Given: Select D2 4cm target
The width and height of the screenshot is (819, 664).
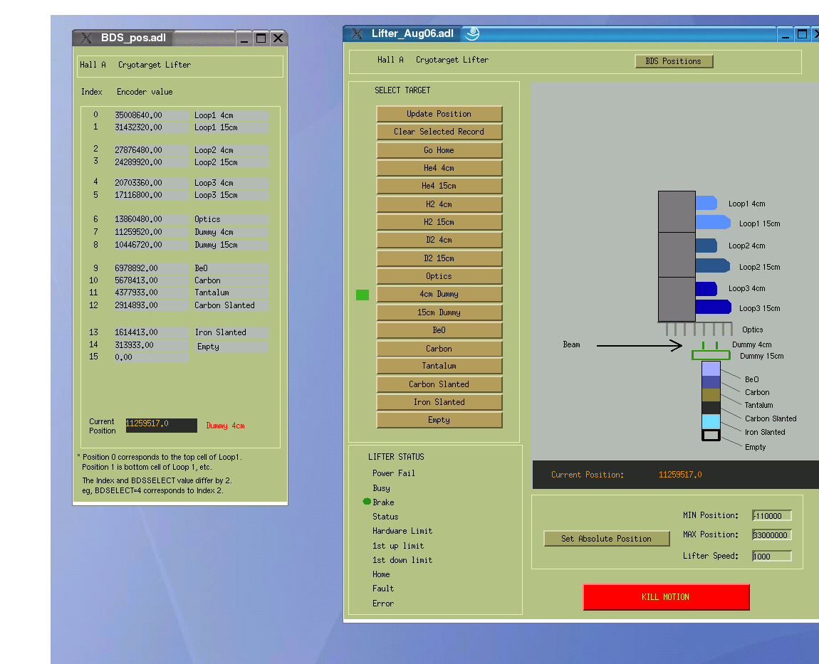Looking at the screenshot, I should point(439,240).
